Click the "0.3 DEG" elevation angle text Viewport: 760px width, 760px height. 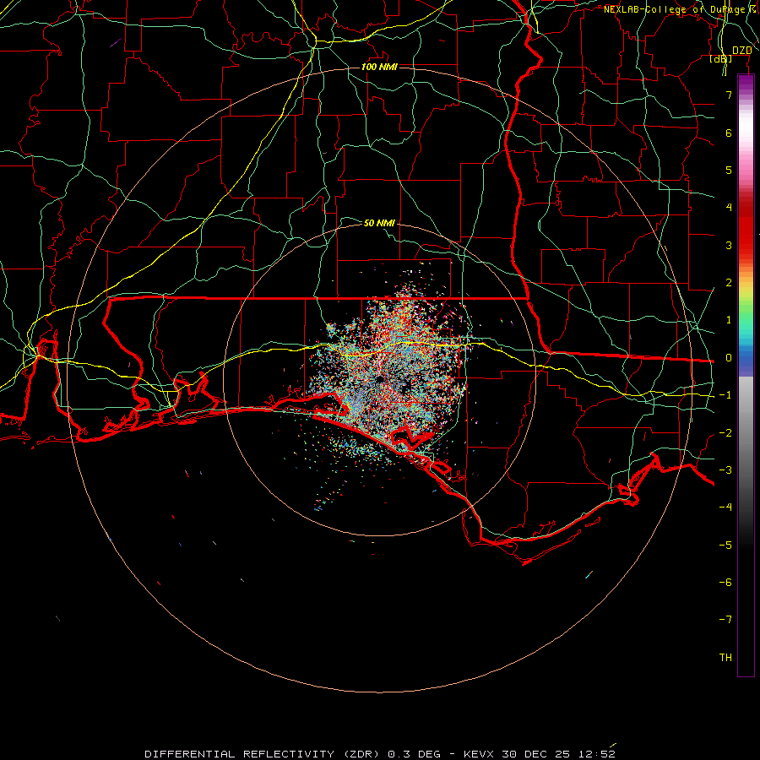pyautogui.click(x=415, y=754)
